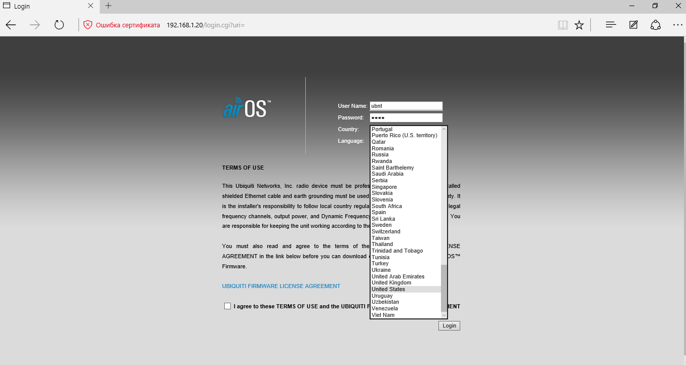Tick the agree to TERMS OF USE checkbox
This screenshot has width=686, height=365.
(227, 306)
